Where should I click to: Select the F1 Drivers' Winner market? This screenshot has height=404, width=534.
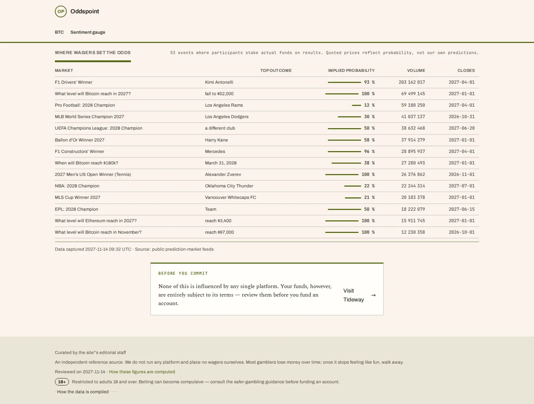click(73, 82)
